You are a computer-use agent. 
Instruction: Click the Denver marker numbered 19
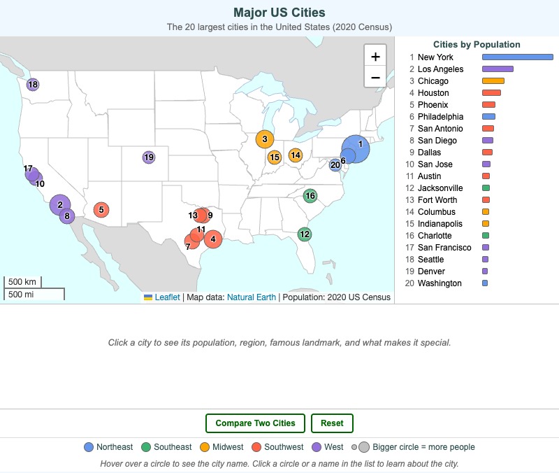pyautogui.click(x=149, y=157)
